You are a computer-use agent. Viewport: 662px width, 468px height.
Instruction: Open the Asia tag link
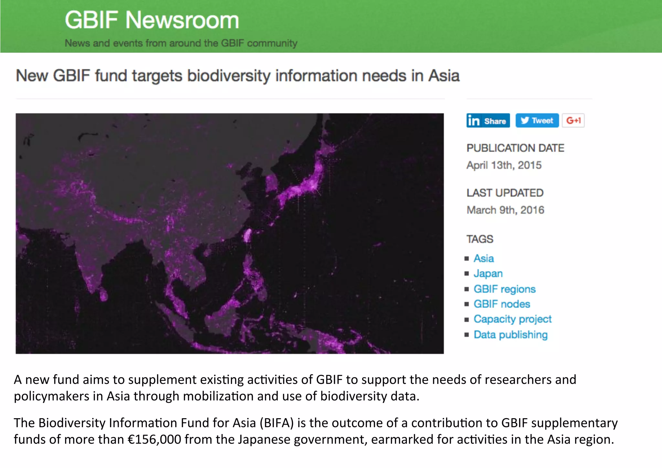pyautogui.click(x=484, y=258)
